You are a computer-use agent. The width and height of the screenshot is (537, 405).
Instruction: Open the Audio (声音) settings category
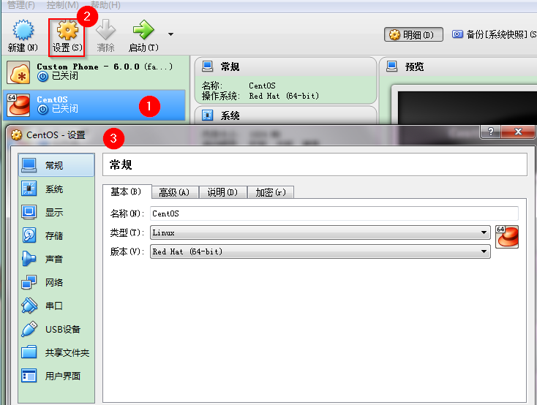56,260
